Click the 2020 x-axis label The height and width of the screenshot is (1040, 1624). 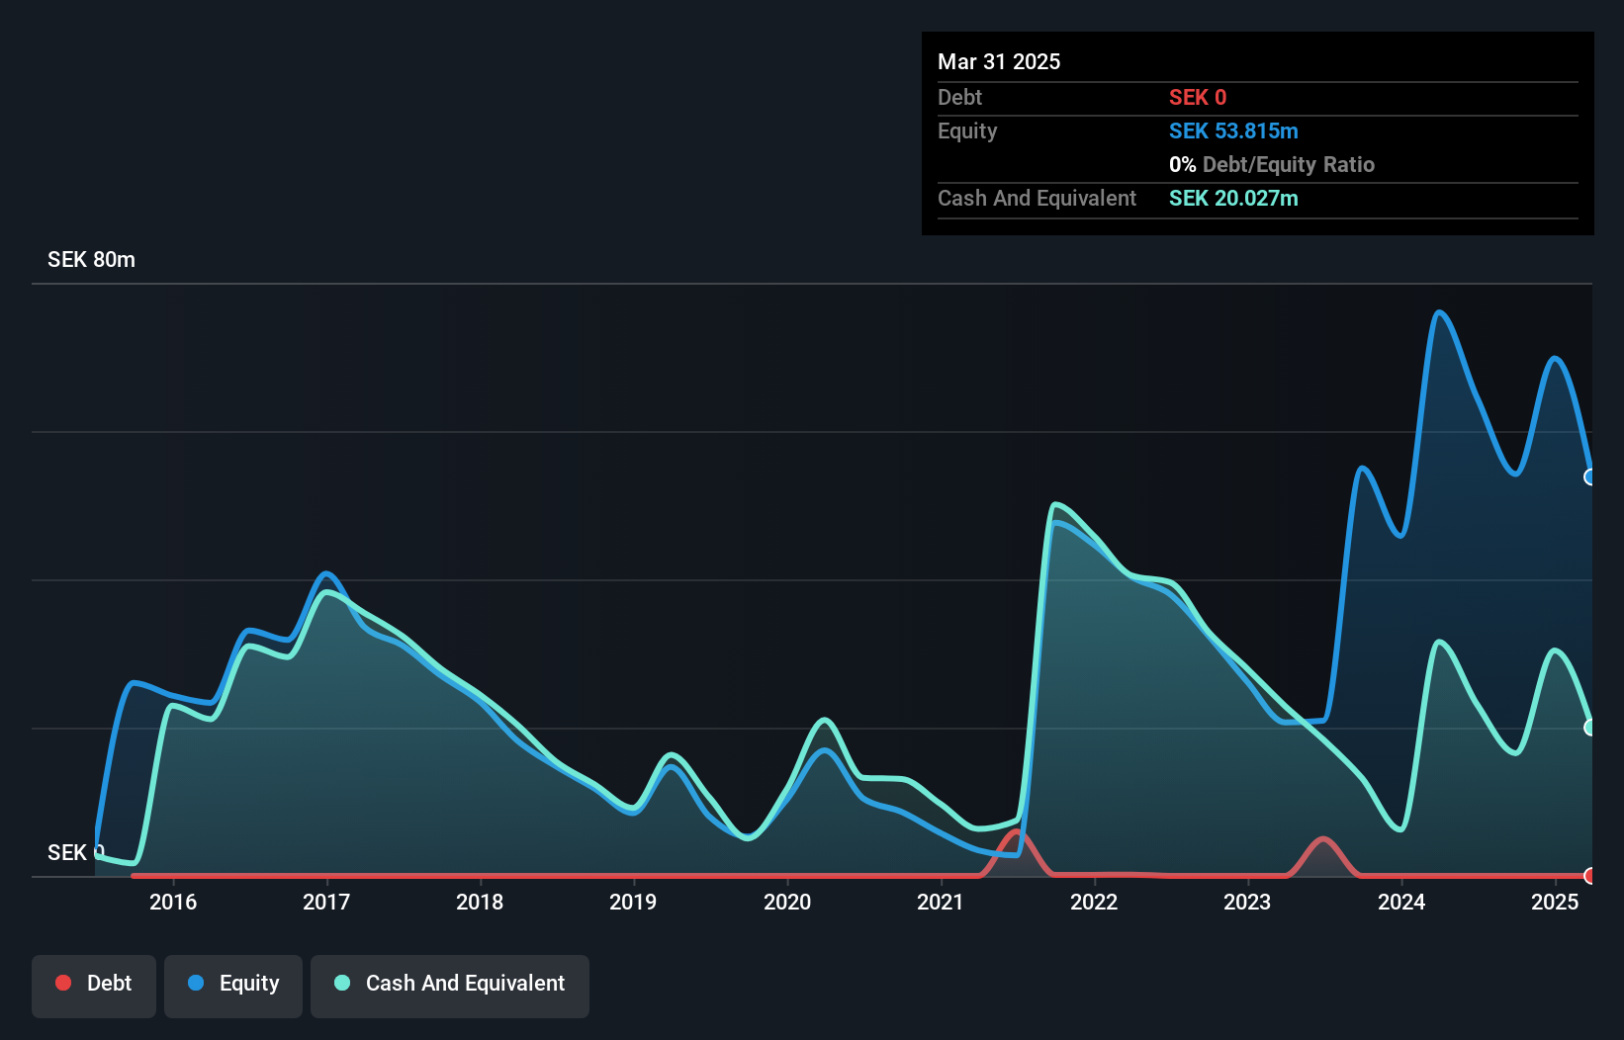787,902
